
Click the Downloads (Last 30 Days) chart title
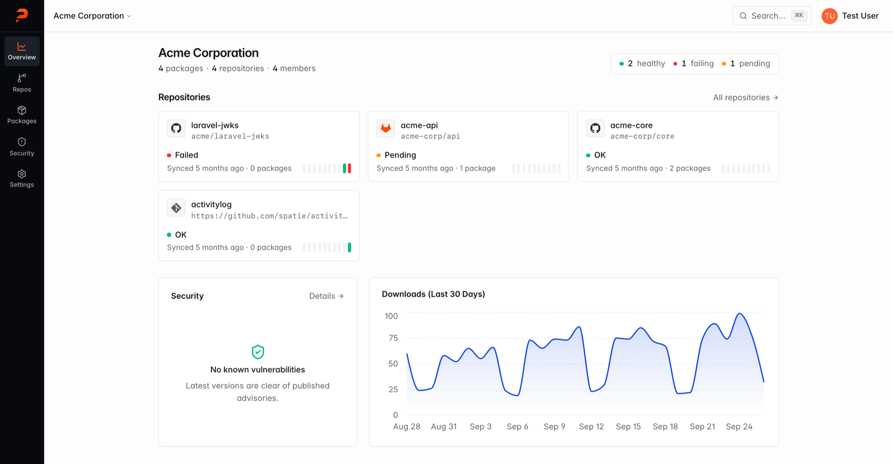click(x=433, y=294)
